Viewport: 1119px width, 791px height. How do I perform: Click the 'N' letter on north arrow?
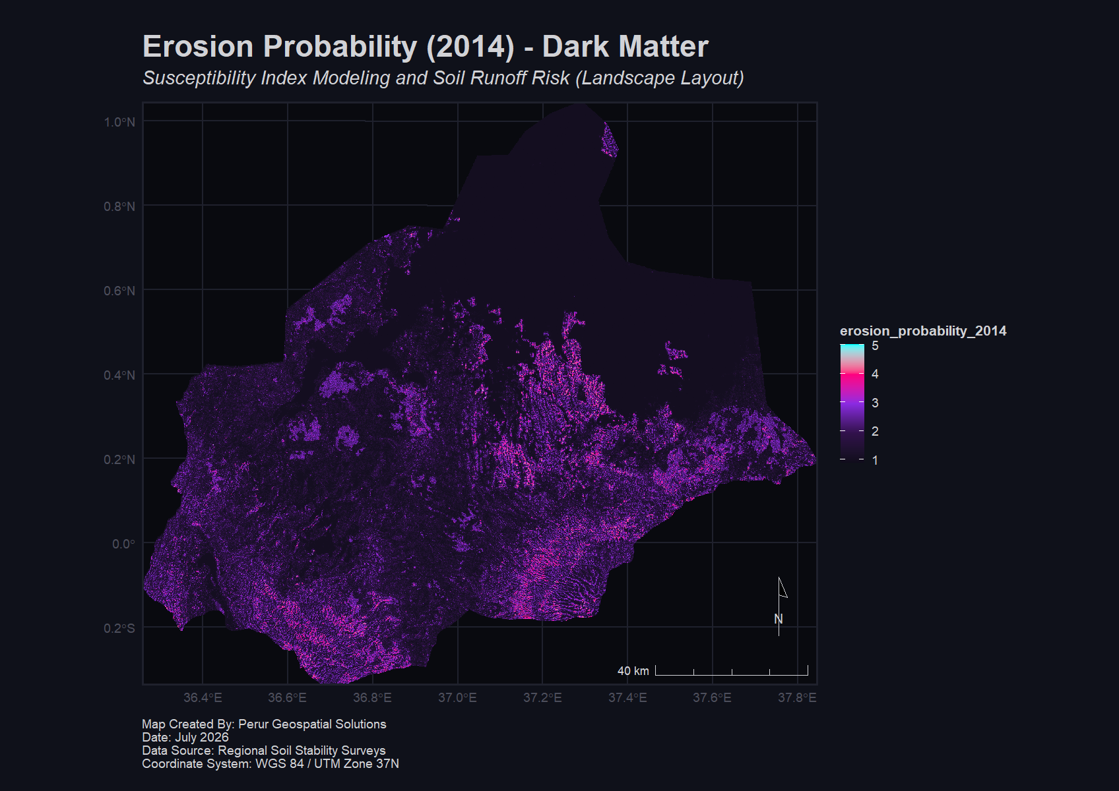pyautogui.click(x=779, y=619)
